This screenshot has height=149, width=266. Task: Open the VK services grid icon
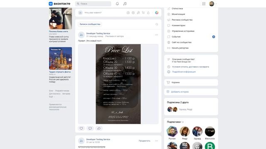tap(204, 4)
